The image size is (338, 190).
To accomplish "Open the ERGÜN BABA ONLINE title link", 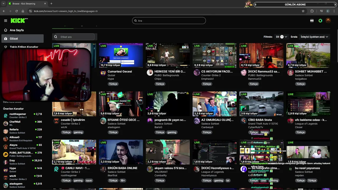I will (123, 168).
